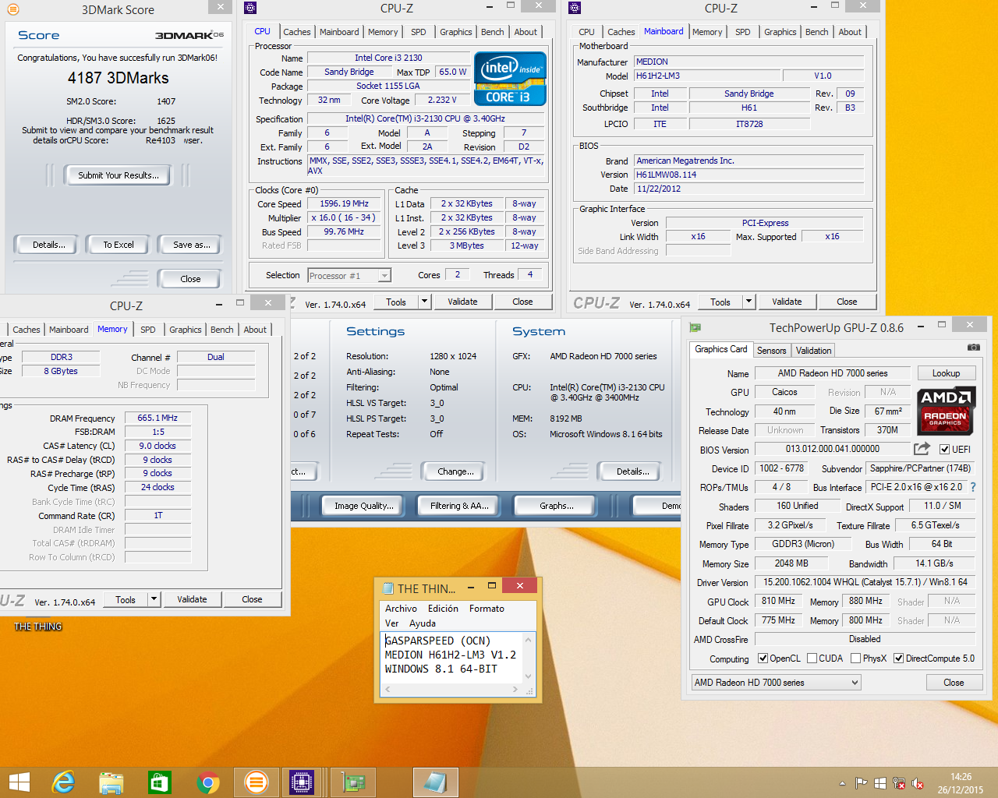The height and width of the screenshot is (798, 998).
Task: Click the Intel Core i3 logo
Action: coord(510,79)
